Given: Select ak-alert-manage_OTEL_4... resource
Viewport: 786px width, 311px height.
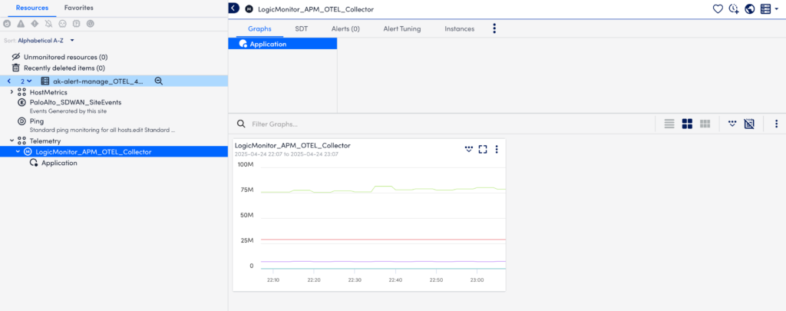Looking at the screenshot, I should click(x=98, y=81).
